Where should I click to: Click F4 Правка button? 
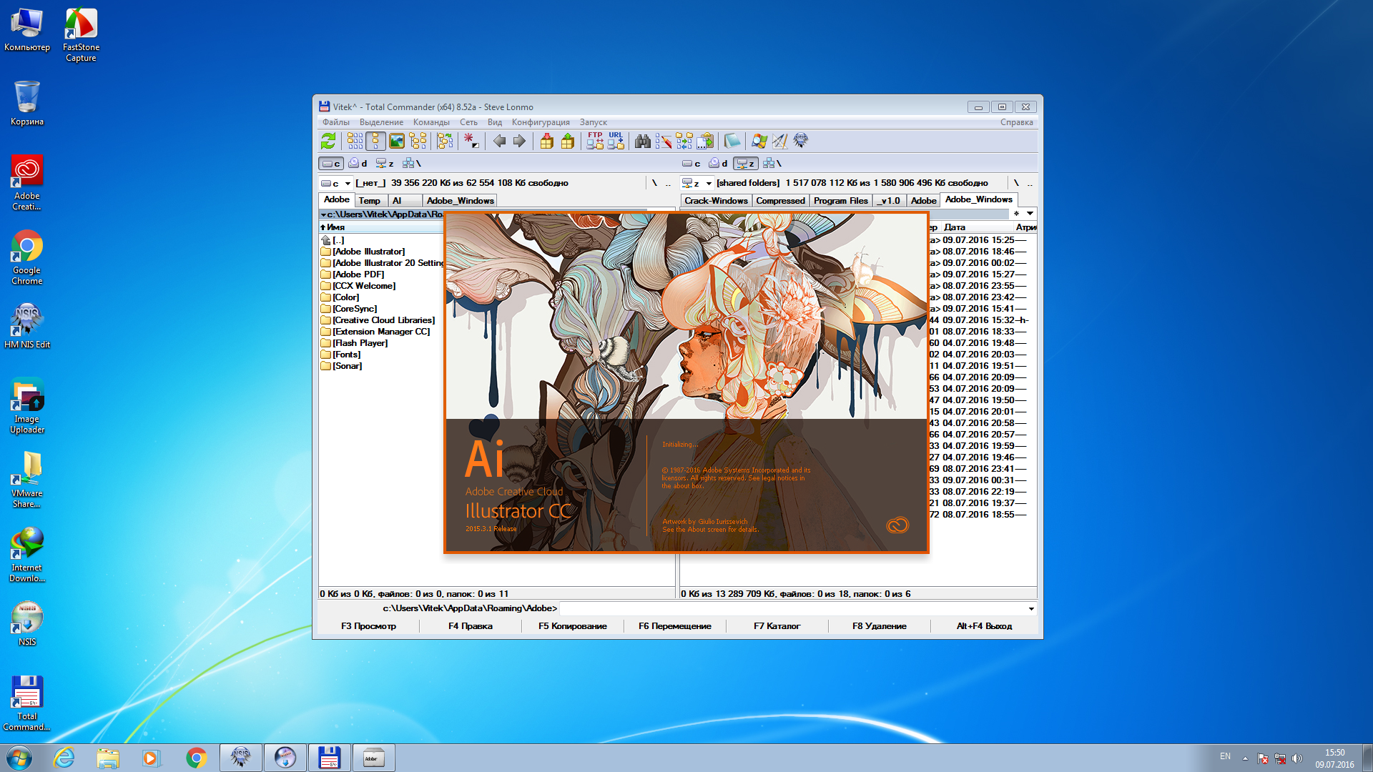click(471, 626)
